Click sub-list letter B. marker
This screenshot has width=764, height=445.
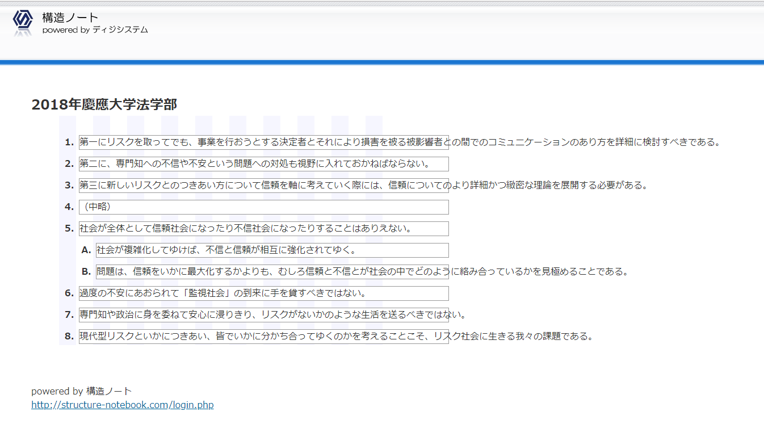tap(86, 272)
